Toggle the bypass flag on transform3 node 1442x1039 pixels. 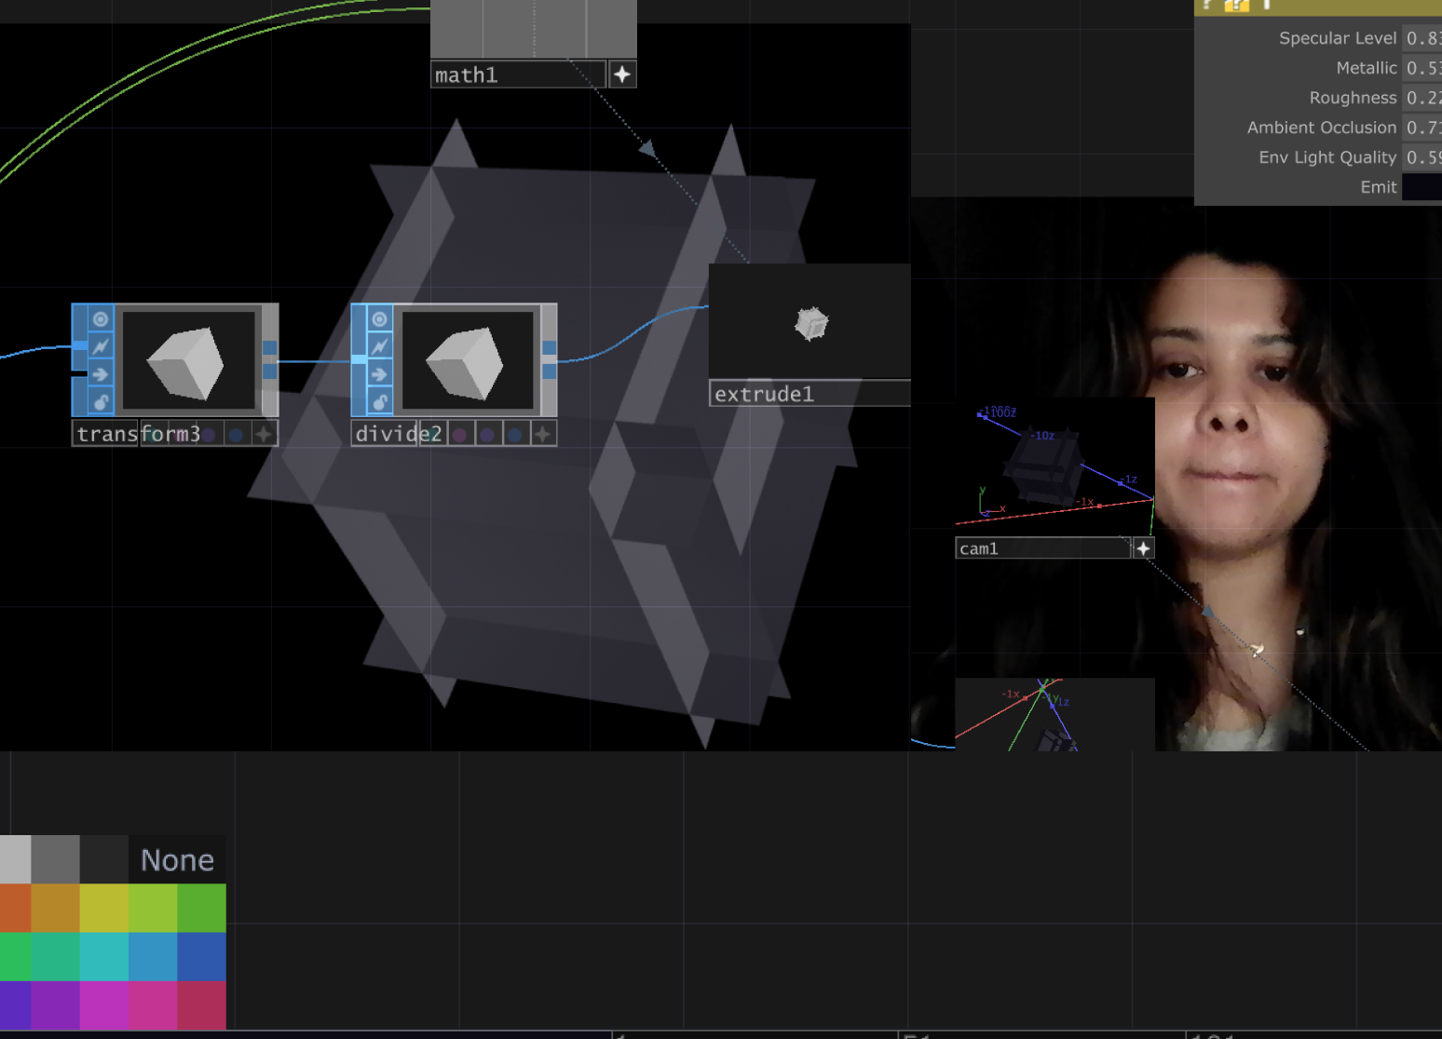pyautogui.click(x=101, y=346)
